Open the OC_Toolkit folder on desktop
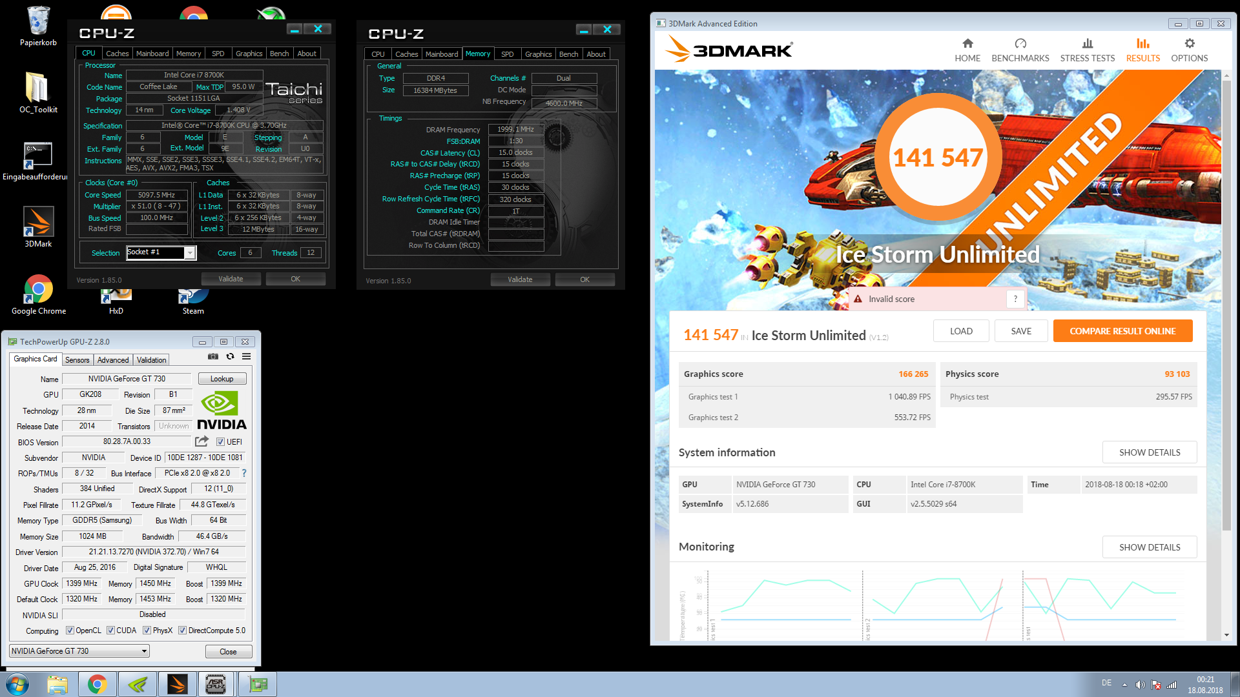Screen dimensions: 1240x697 [38, 92]
